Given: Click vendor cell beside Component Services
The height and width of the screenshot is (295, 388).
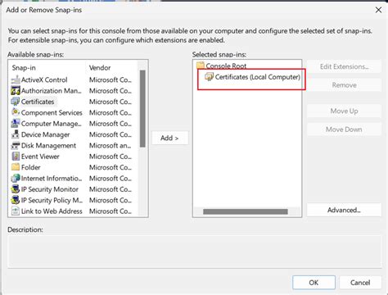Looking at the screenshot, I should [x=111, y=112].
